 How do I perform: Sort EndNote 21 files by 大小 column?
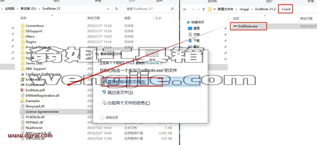(158, 18)
